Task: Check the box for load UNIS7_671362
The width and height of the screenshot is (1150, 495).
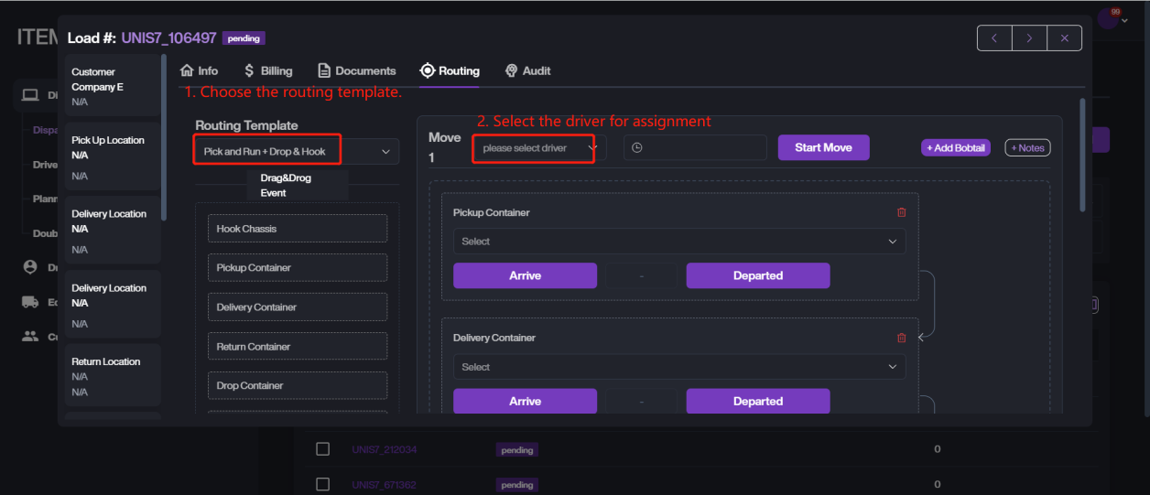Action: click(x=322, y=484)
